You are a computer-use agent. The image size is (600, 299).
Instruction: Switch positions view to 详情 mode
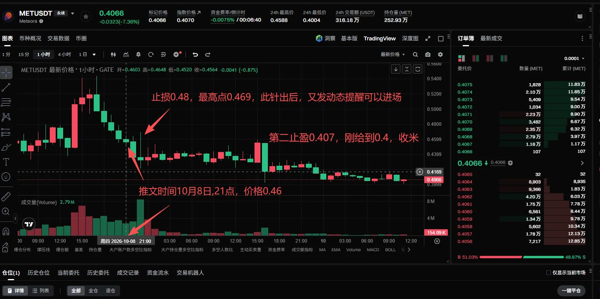click(15, 291)
